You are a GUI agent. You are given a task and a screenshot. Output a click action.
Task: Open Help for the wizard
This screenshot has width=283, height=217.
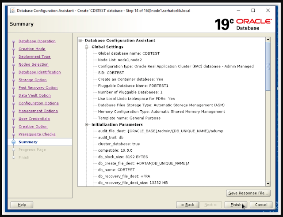point(22,205)
